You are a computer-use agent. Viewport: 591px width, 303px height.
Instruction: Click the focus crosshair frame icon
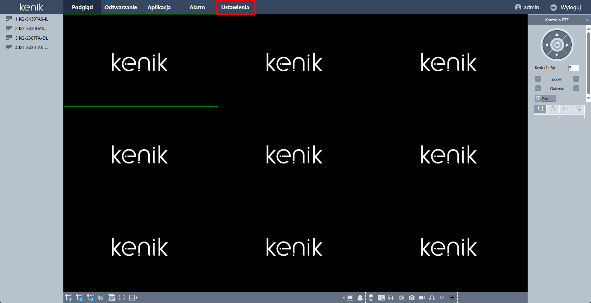click(452, 298)
